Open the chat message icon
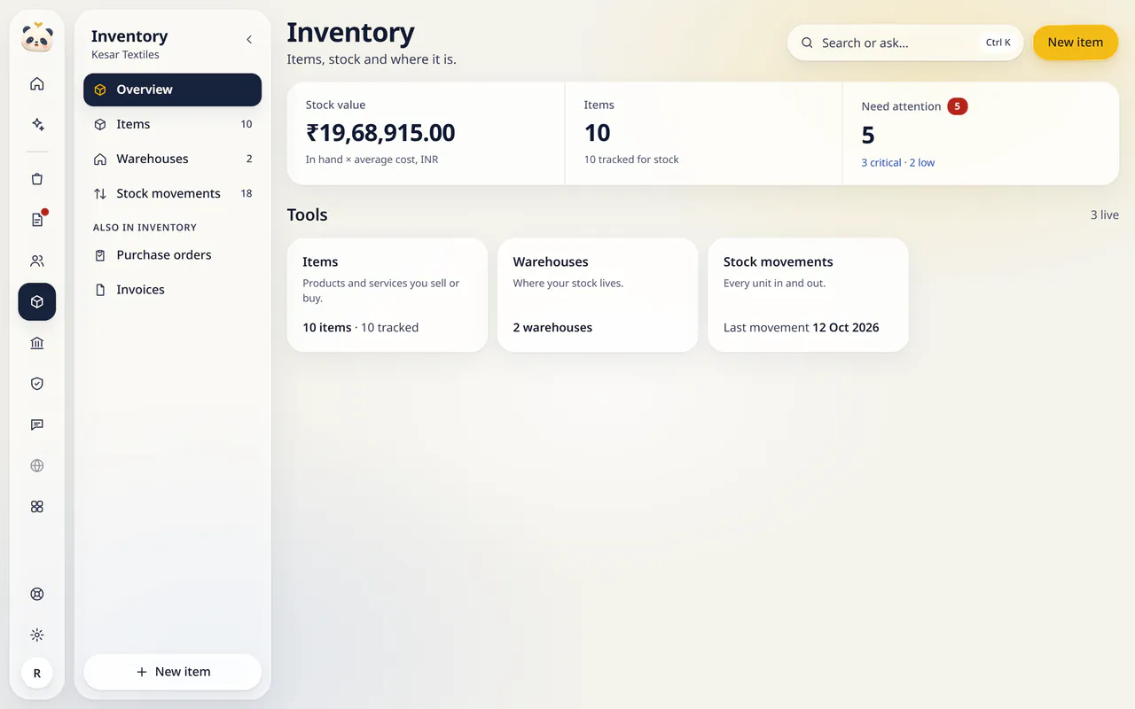Viewport: 1135px width, 709px height. click(37, 425)
